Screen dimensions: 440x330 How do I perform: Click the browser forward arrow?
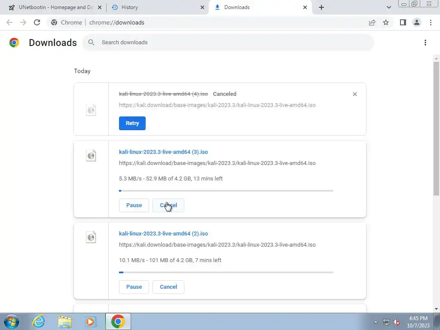point(23,22)
